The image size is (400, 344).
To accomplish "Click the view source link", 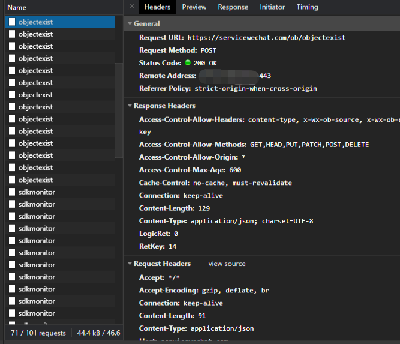I will tap(227, 264).
